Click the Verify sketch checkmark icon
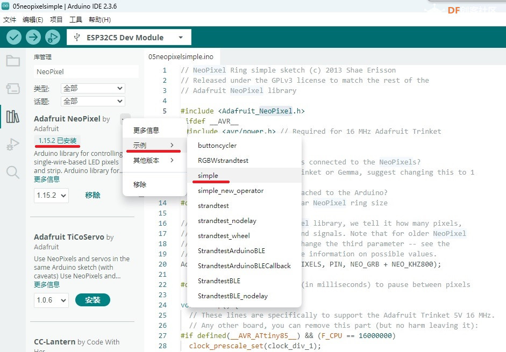506x352 pixels. coord(13,37)
